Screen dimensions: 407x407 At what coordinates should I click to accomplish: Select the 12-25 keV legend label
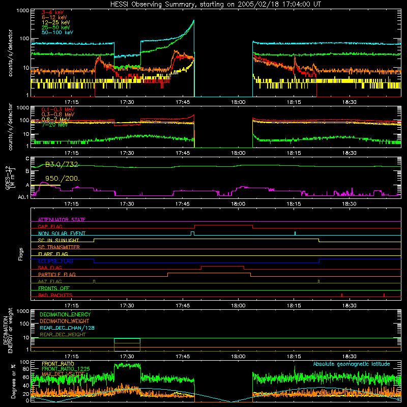56,22
